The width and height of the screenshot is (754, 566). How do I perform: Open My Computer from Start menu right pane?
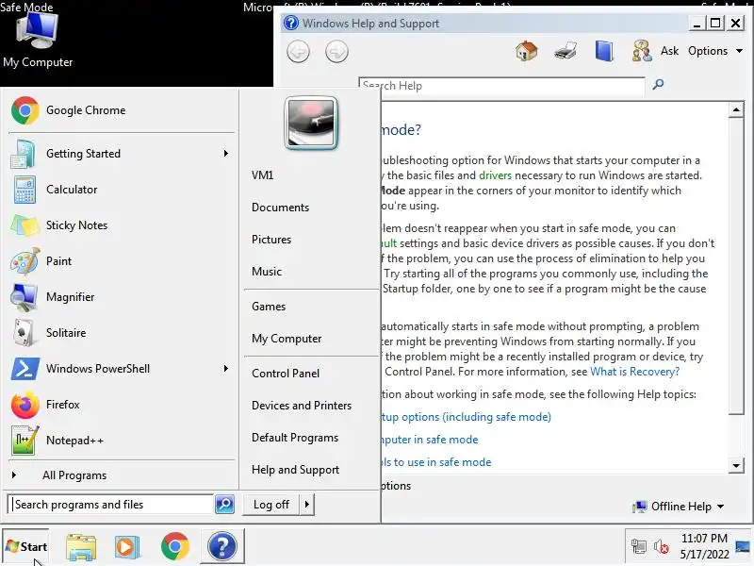287,339
